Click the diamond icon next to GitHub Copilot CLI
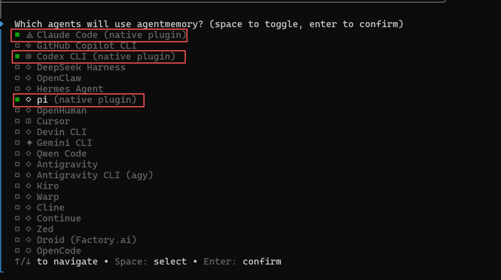This screenshot has width=501, height=280. [28, 46]
